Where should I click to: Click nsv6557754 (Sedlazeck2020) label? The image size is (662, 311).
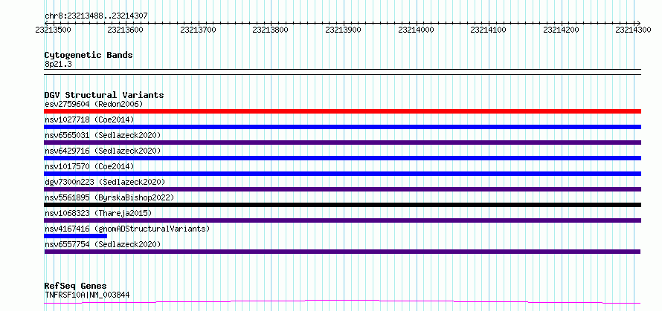[x=103, y=244]
